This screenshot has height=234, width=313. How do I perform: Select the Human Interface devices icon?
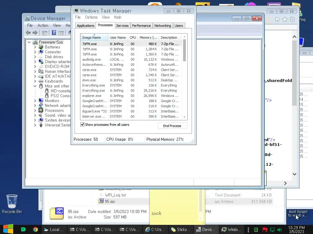pyautogui.click(x=41, y=71)
